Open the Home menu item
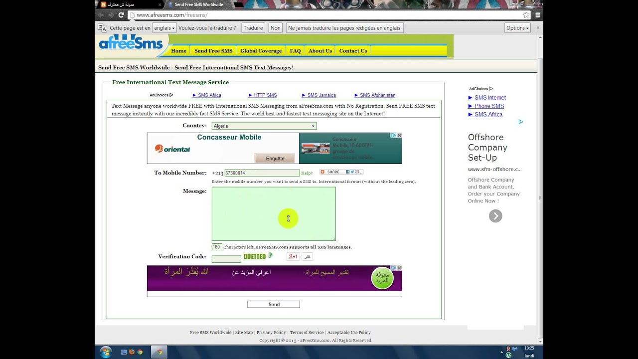The image size is (638, 359). tap(178, 51)
